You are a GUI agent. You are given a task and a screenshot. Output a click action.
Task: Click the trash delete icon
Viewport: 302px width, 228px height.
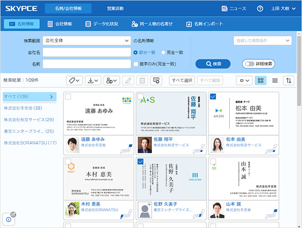(142, 80)
